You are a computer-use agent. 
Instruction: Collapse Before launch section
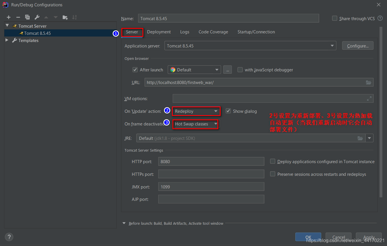coord(124,223)
